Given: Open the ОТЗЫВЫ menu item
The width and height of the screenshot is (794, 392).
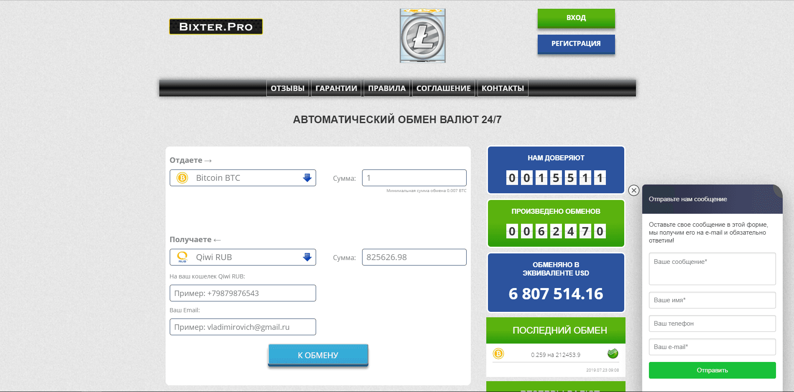Looking at the screenshot, I should (x=288, y=88).
